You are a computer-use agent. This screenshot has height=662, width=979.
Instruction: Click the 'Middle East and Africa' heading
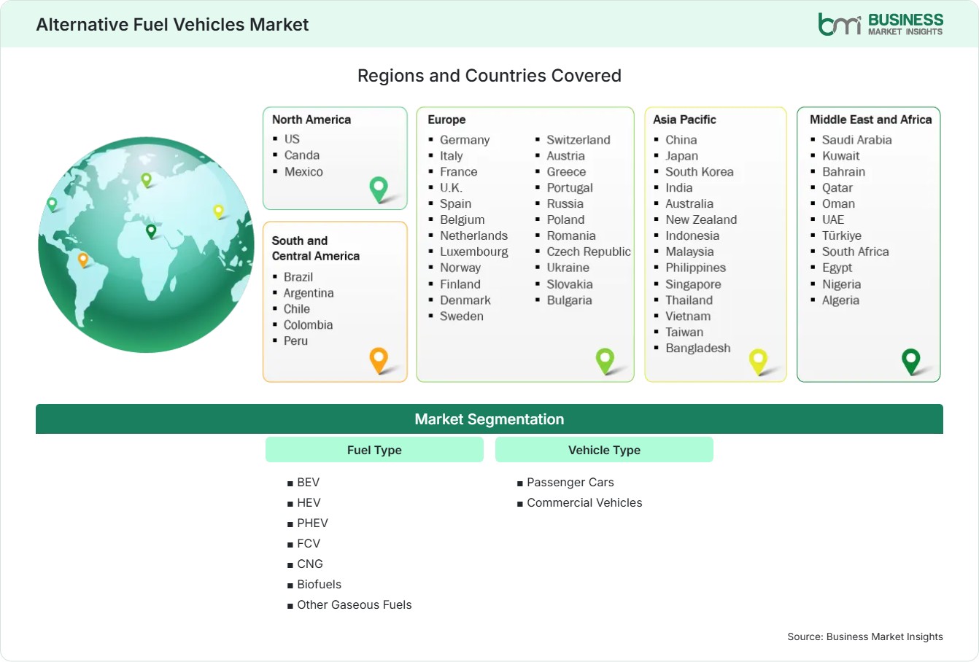coord(871,120)
